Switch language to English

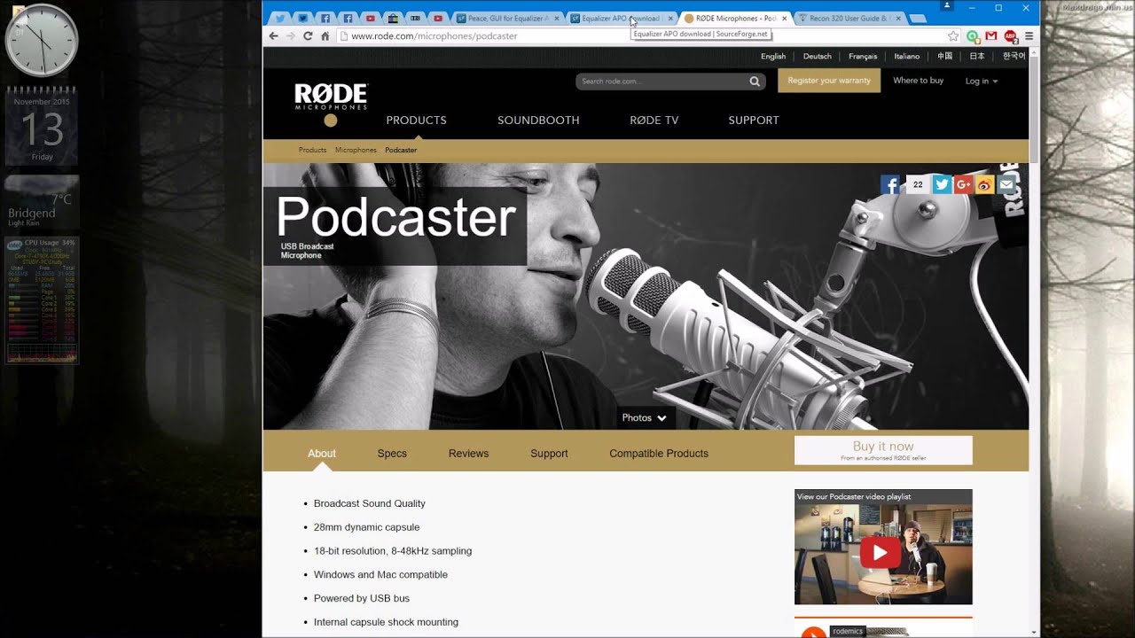[x=773, y=57]
